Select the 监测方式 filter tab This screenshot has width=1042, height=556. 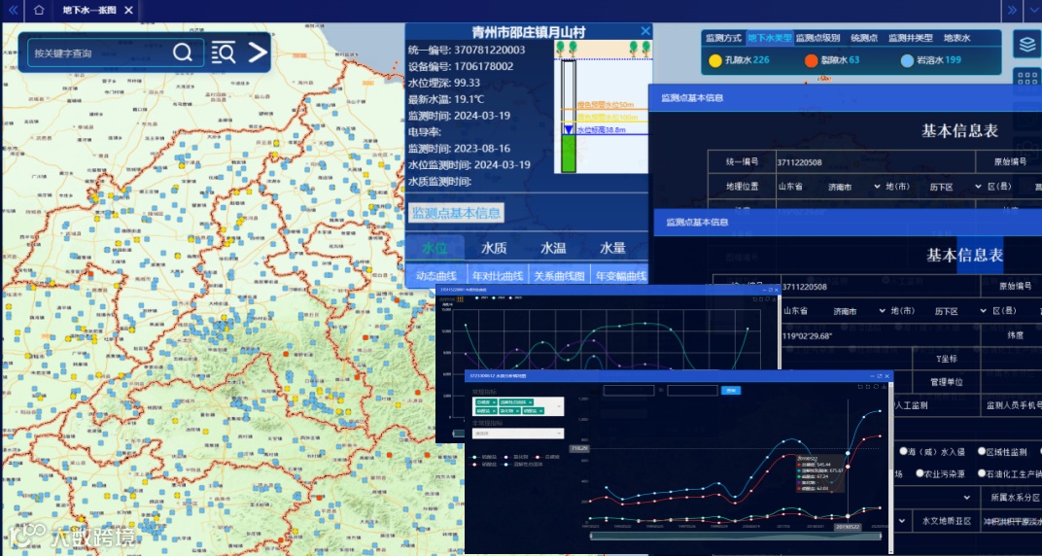click(x=723, y=38)
